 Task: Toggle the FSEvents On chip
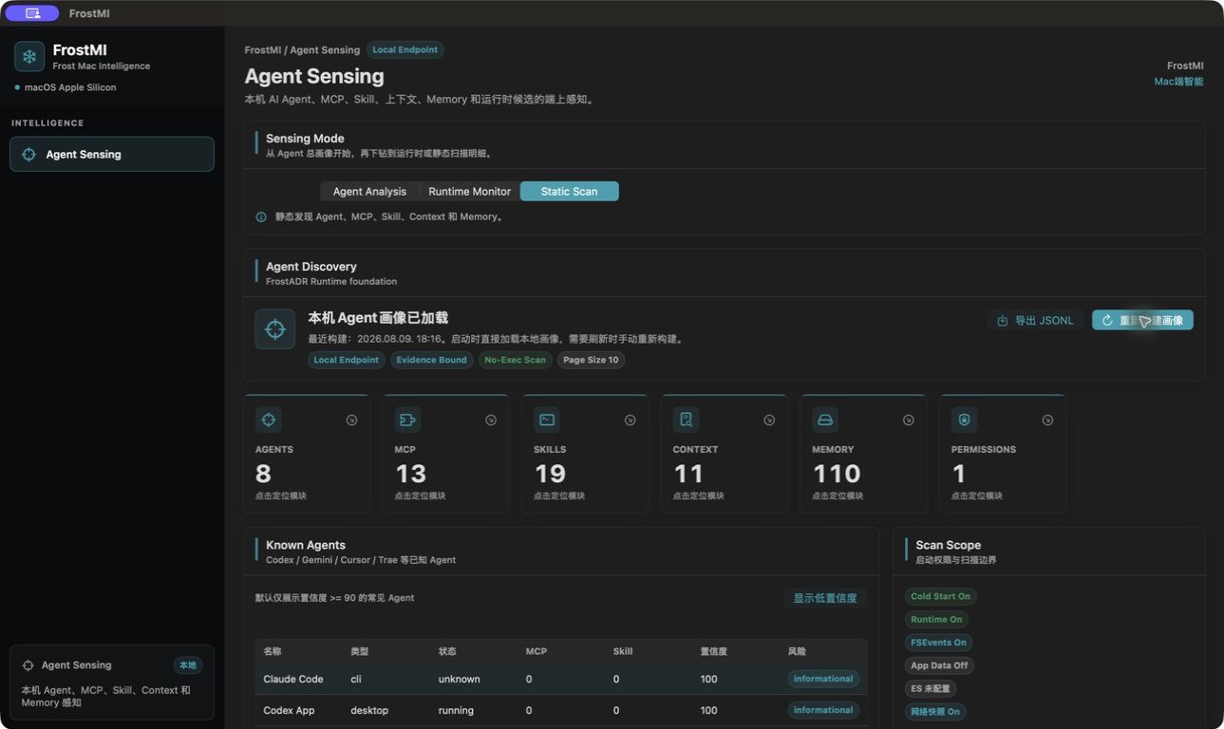click(938, 643)
